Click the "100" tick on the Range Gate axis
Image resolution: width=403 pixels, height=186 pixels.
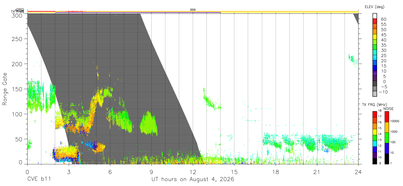tap(18, 114)
